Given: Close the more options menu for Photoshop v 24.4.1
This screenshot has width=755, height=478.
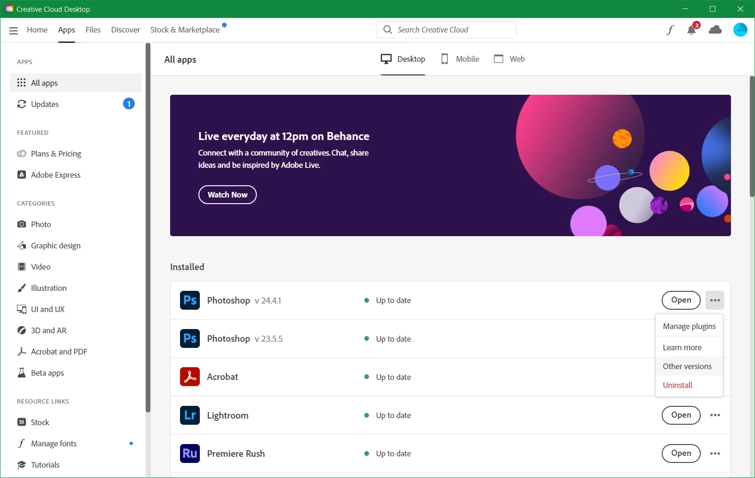Looking at the screenshot, I should point(715,300).
